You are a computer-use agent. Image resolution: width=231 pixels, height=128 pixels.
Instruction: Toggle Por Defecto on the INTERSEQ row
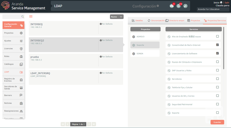click(101, 24)
